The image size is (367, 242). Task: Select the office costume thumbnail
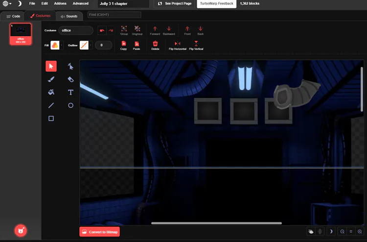pos(21,34)
